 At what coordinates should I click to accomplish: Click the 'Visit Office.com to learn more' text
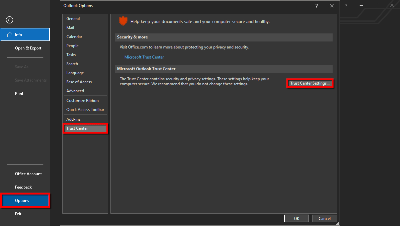click(184, 47)
